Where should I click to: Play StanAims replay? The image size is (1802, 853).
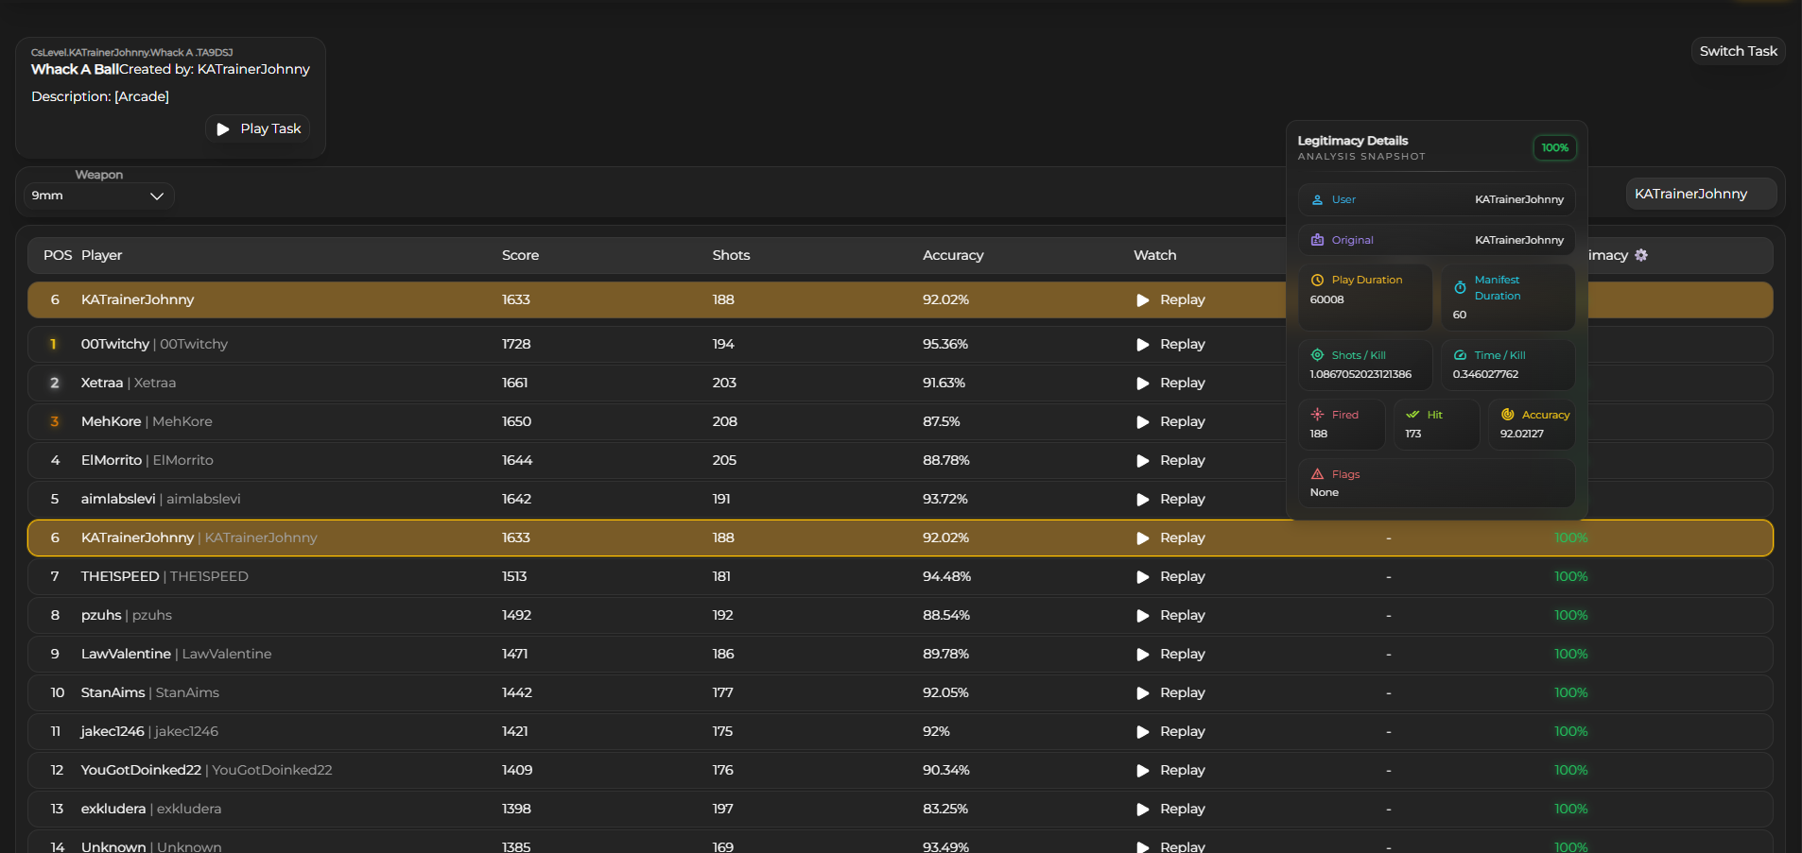point(1170,692)
